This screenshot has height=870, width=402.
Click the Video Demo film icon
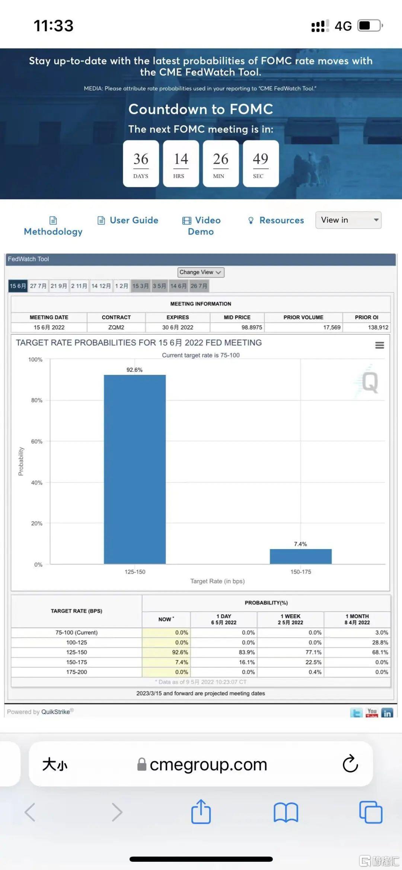(x=187, y=220)
